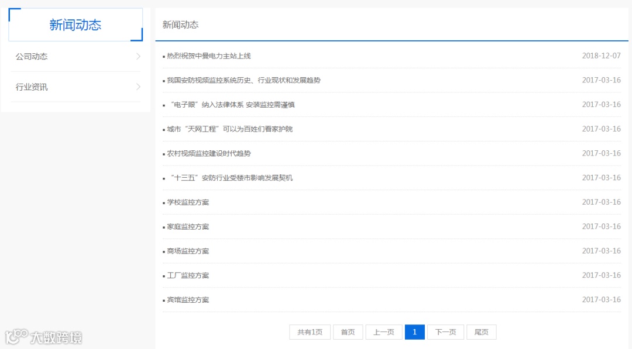The width and height of the screenshot is (632, 349).
Task: Open article 我国安防视频监控系统历史、行业现状和发展趋势
Action: 244,80
